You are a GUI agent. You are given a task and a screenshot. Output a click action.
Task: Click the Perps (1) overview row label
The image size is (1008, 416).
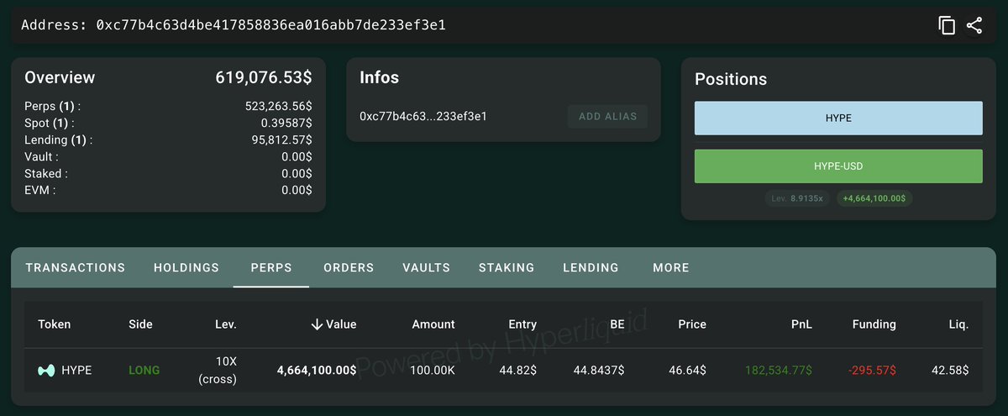[53, 107]
